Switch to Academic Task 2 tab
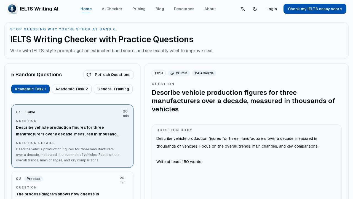Screen dimensions: 353x199 pyautogui.click(x=72, y=89)
